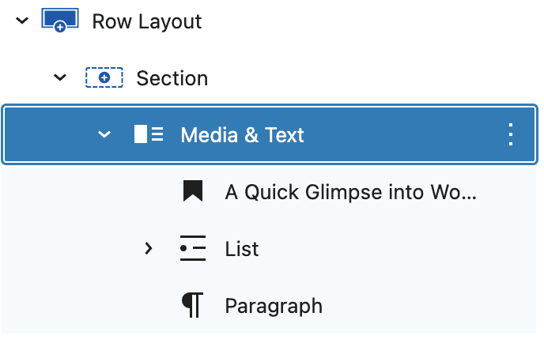This screenshot has width=544, height=343.
Task: Click the Media & Text block icon
Action: point(149,134)
